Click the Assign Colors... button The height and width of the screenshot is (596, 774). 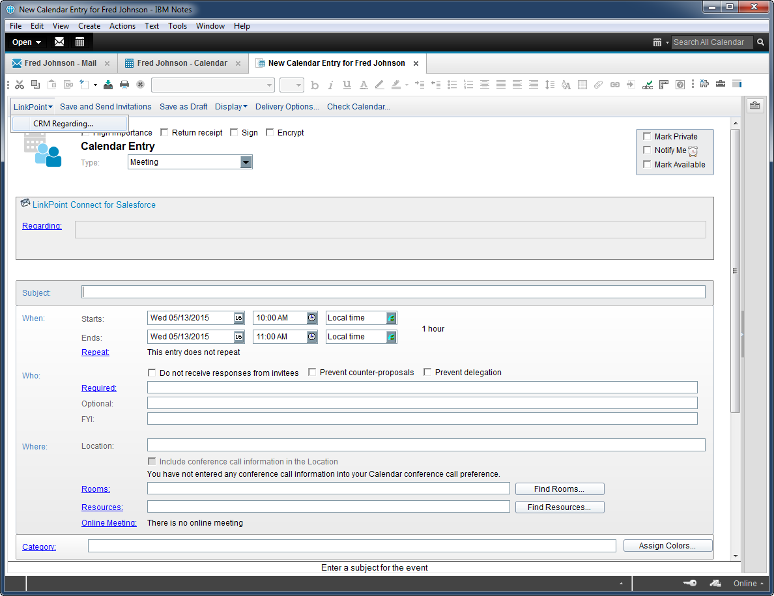tap(667, 546)
